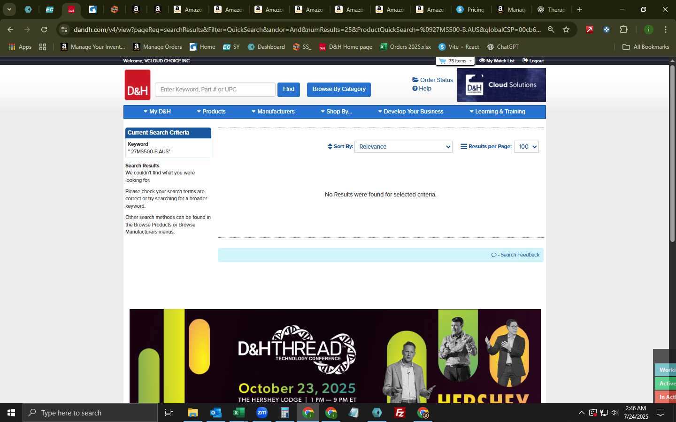
Task: Open the SY bookmark
Action: [x=231, y=47]
